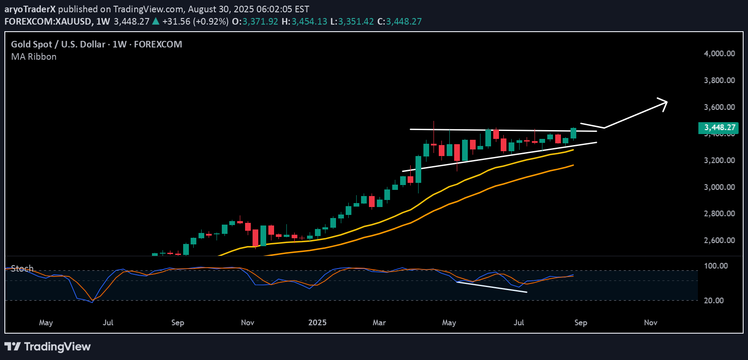748x360 pixels.
Task: Click the aryoTraderX author name
Action: pos(30,9)
